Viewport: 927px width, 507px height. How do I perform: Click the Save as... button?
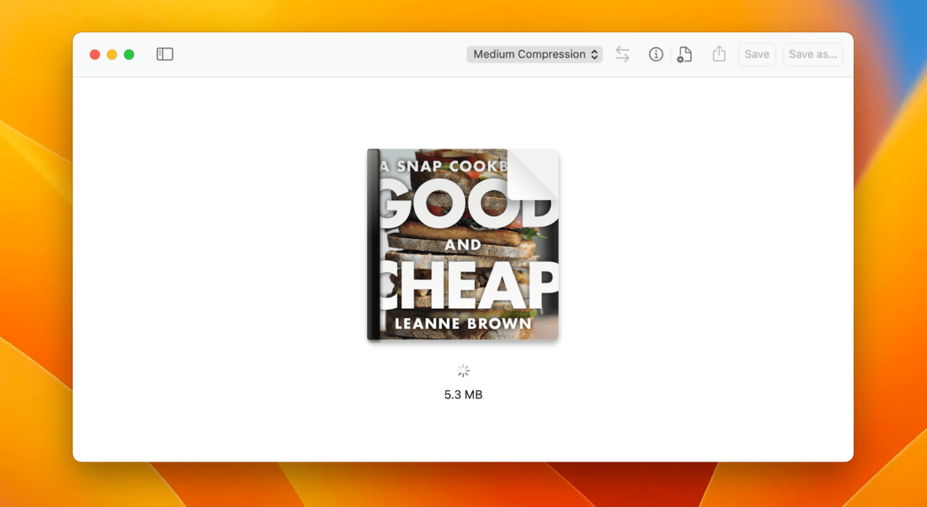click(x=812, y=54)
